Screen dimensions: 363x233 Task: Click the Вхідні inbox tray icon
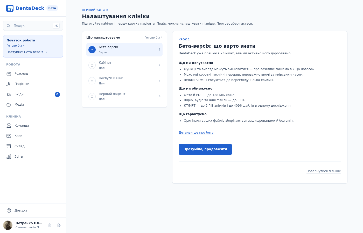point(9,94)
